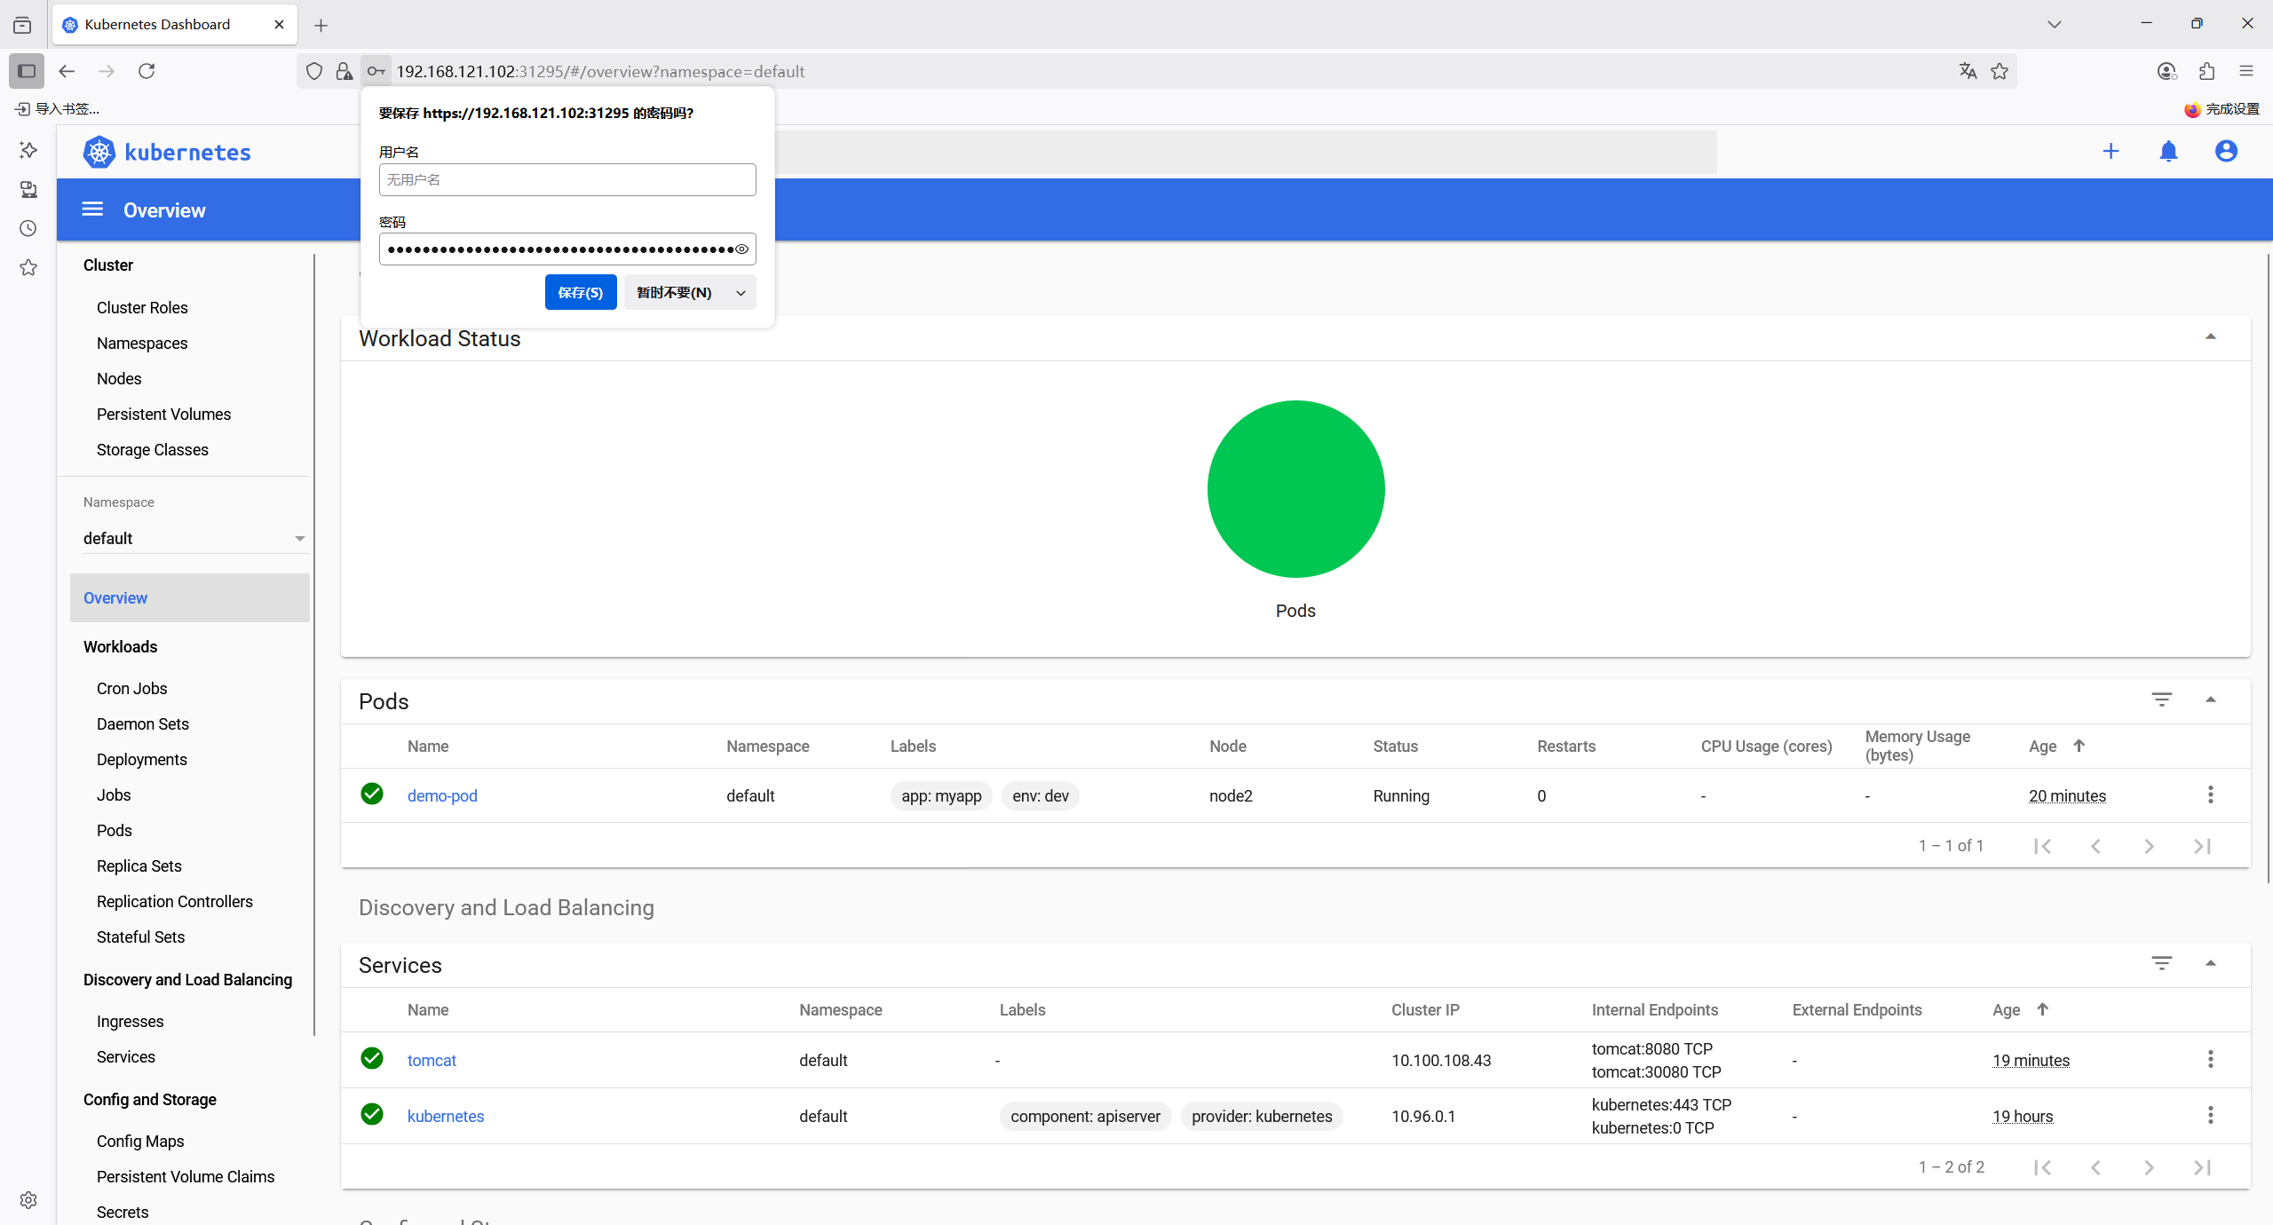Image resolution: width=2273 pixels, height=1225 pixels.
Task: Open a new browser tab
Action: [x=321, y=25]
